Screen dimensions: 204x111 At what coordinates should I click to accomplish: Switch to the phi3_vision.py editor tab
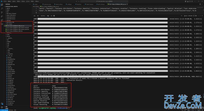(x=101, y=4)
